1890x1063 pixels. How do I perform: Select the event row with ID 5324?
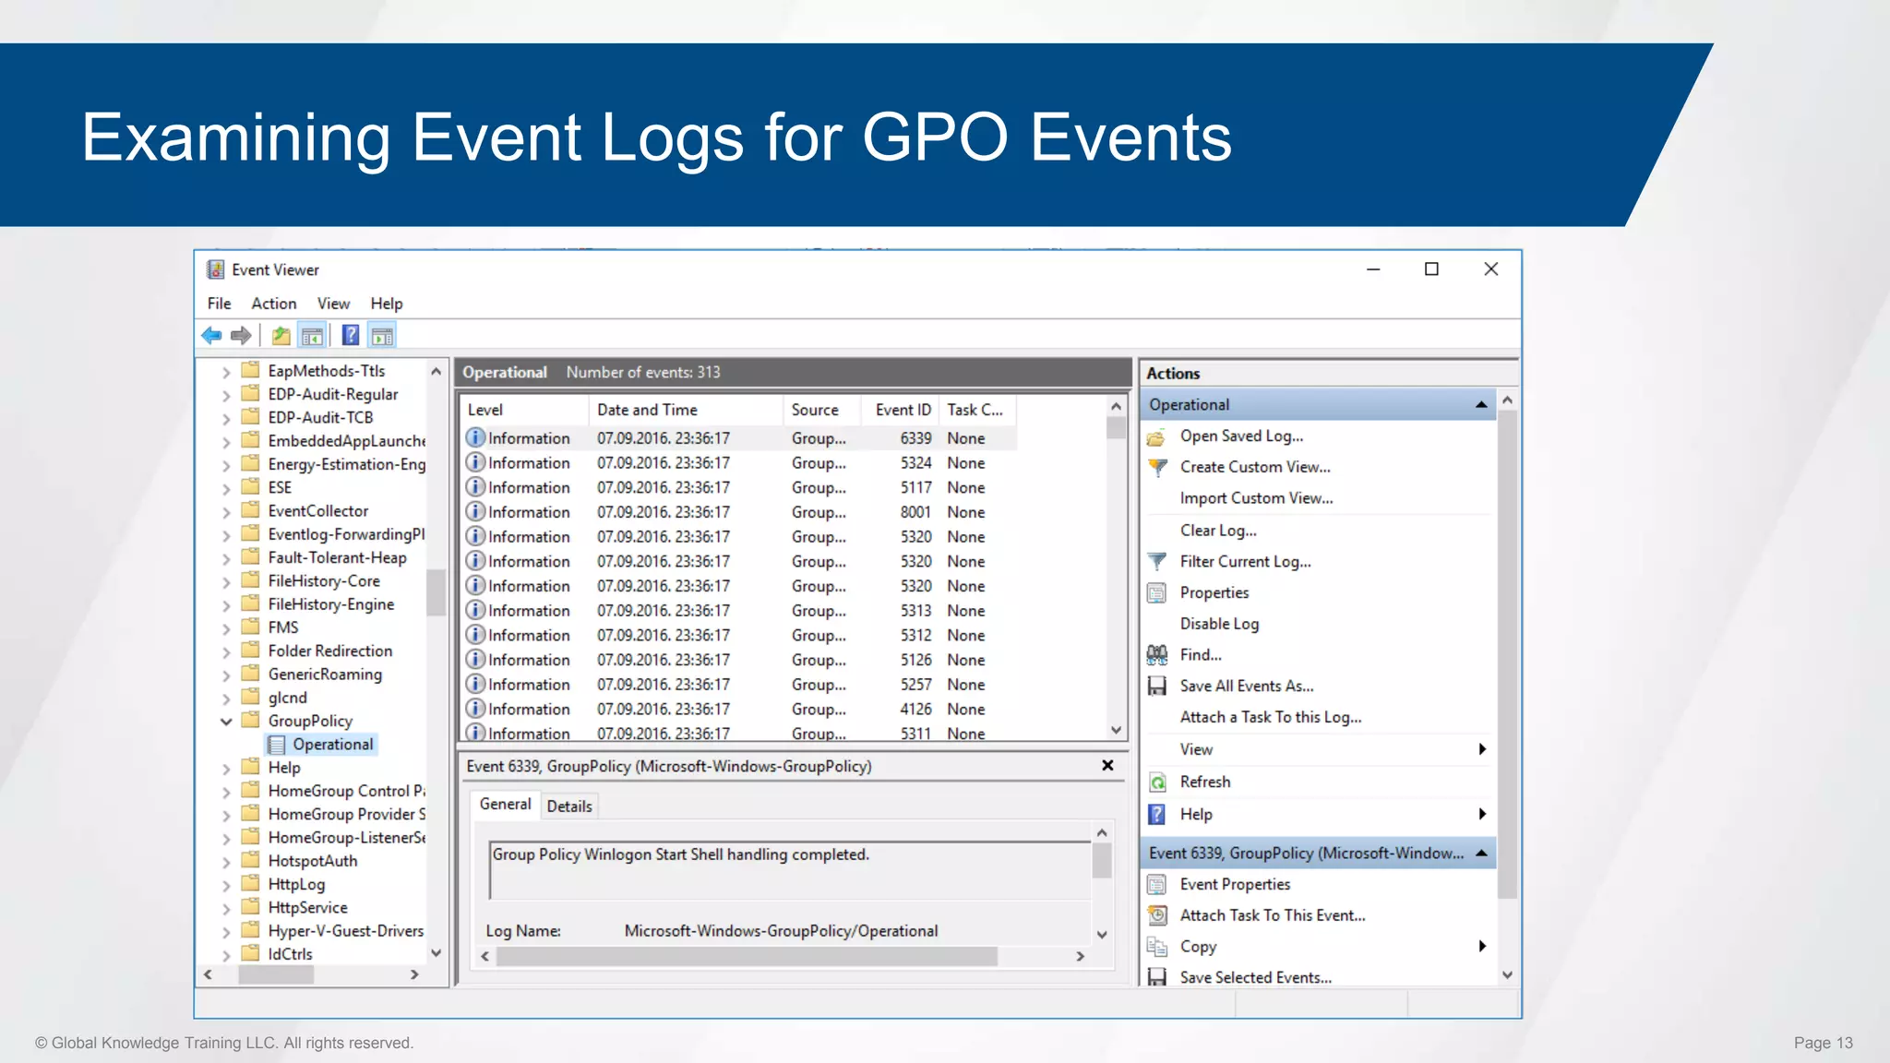[738, 463]
